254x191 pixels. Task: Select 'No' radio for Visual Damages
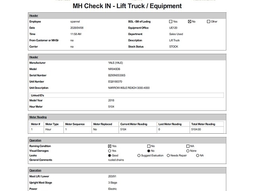149,151
